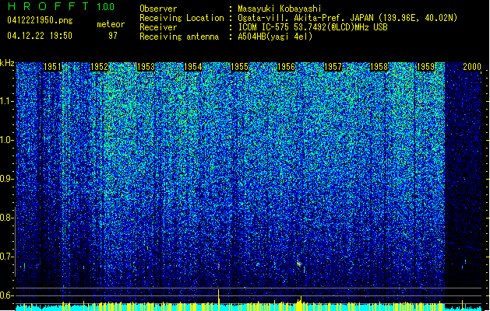490x311 pixels.
Task: Click the 1.1 frequency axis label
Action: point(7,101)
